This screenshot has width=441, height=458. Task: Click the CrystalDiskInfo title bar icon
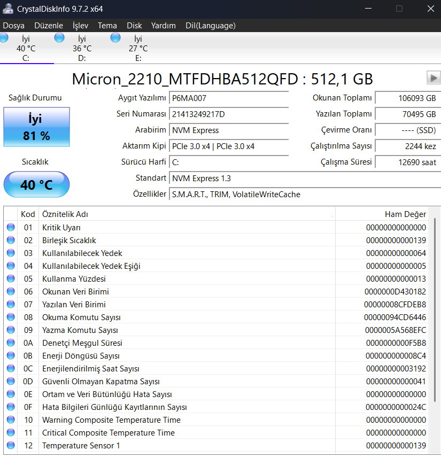(x=8, y=9)
